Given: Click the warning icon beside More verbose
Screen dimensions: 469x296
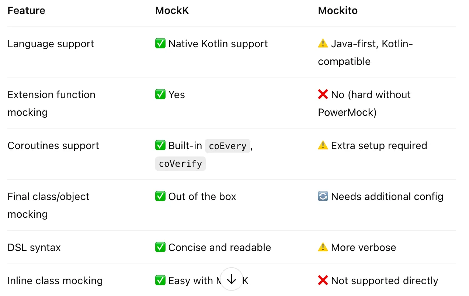Looking at the screenshot, I should pos(323,247).
